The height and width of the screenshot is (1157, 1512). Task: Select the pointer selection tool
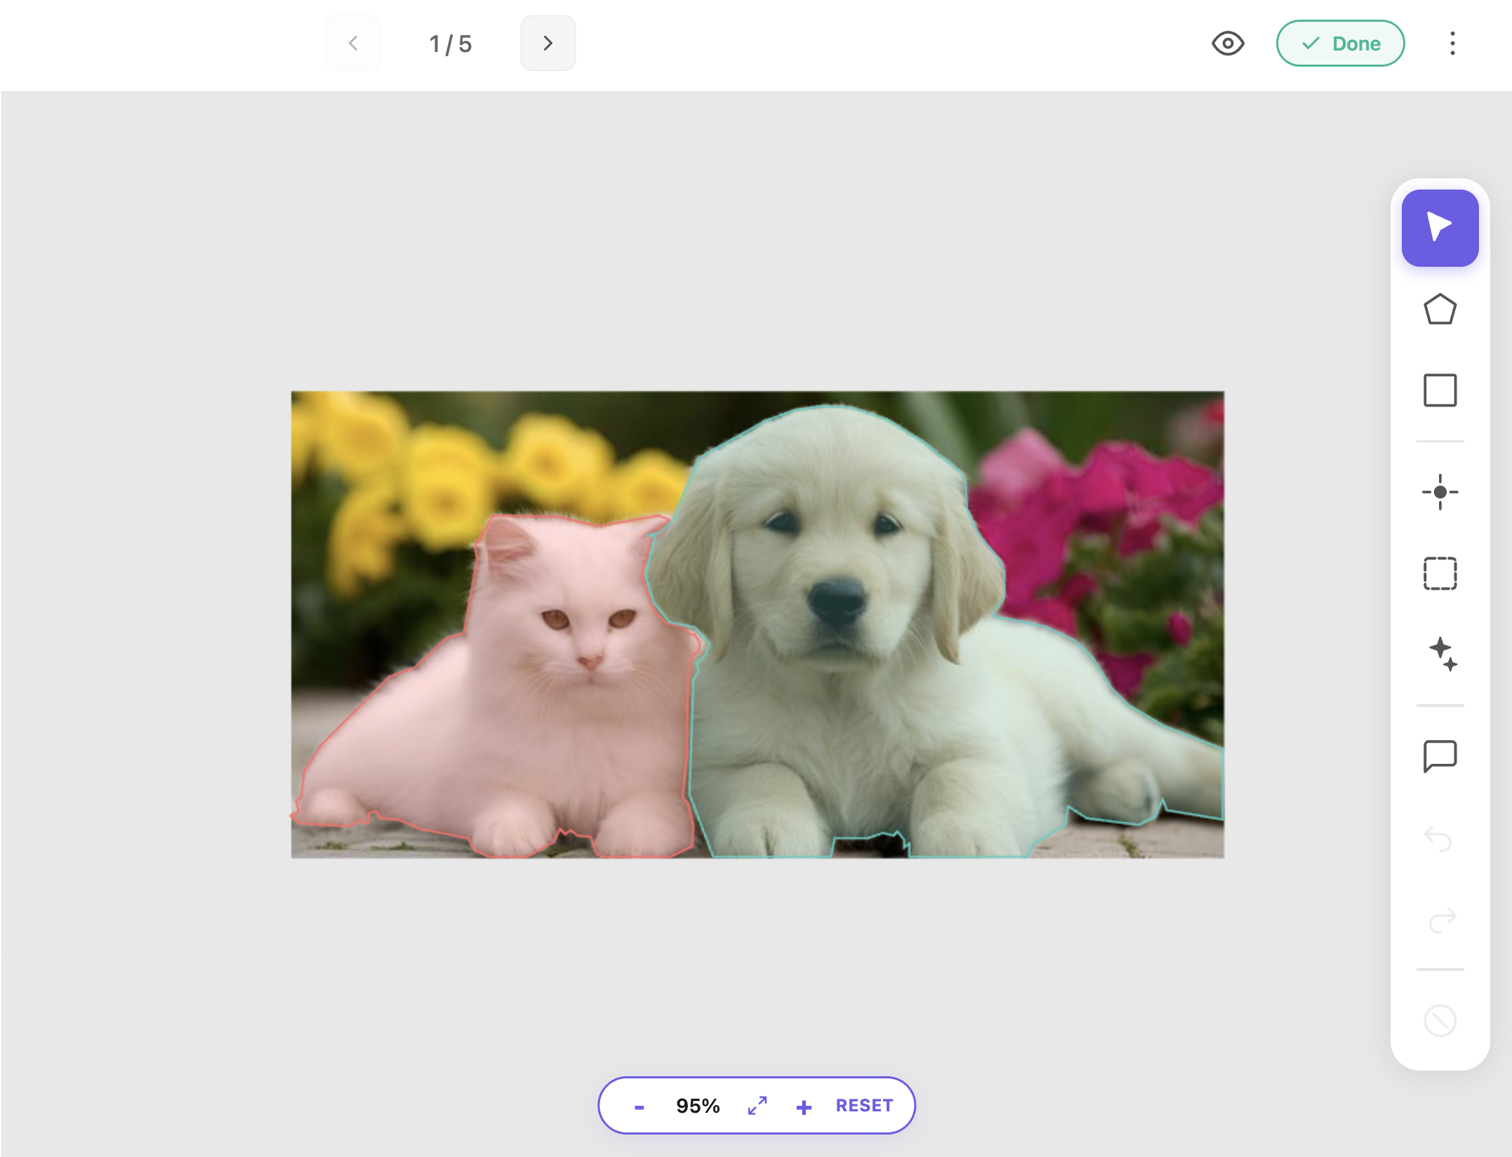(1439, 227)
